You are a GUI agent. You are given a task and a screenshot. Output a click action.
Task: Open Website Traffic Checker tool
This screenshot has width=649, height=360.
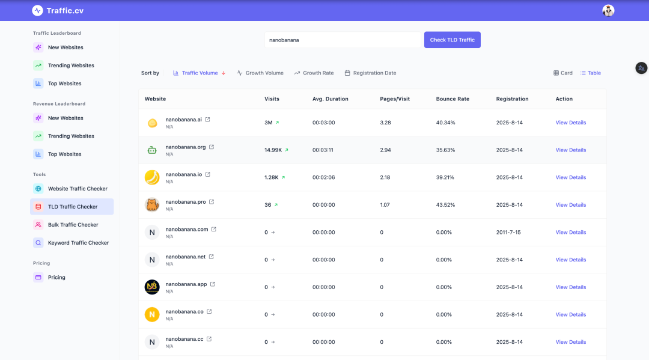pyautogui.click(x=72, y=189)
